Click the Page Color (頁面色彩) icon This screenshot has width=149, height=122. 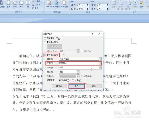pyautogui.click(x=56, y=4)
